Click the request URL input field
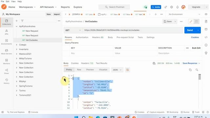Viewport: 210px width, 118px height. (x=133, y=30)
